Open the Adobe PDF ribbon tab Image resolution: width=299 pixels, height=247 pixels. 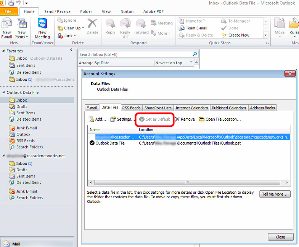click(x=153, y=11)
